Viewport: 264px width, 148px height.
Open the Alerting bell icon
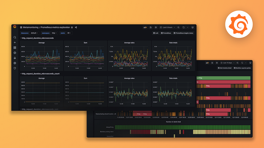14,58
